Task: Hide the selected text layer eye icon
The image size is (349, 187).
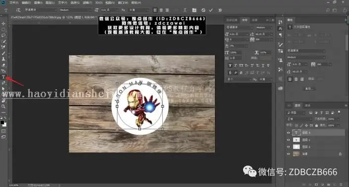Action: (x=289, y=133)
